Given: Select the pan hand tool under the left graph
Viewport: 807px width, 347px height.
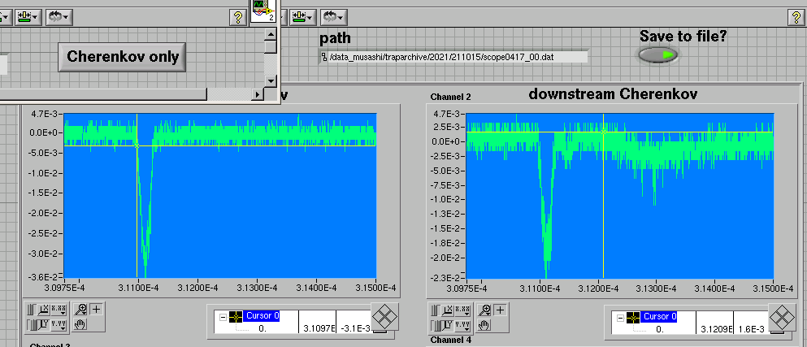Looking at the screenshot, I should [81, 324].
